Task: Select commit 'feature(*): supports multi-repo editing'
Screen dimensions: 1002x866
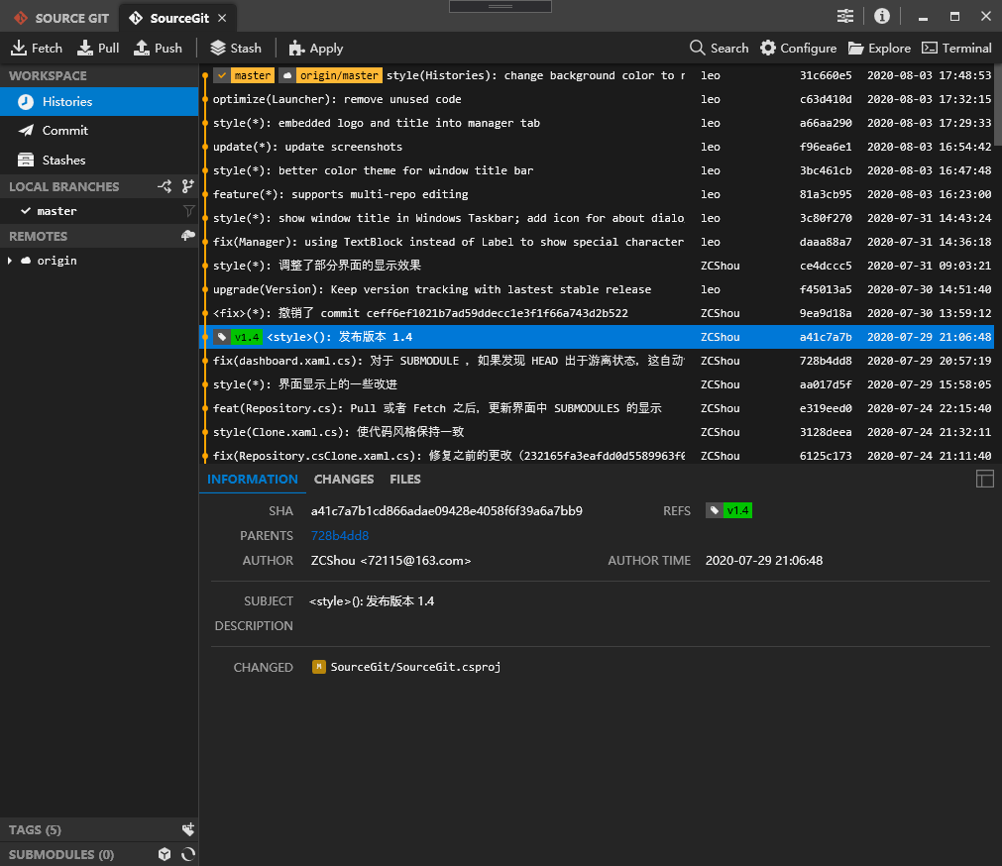Action: point(597,194)
